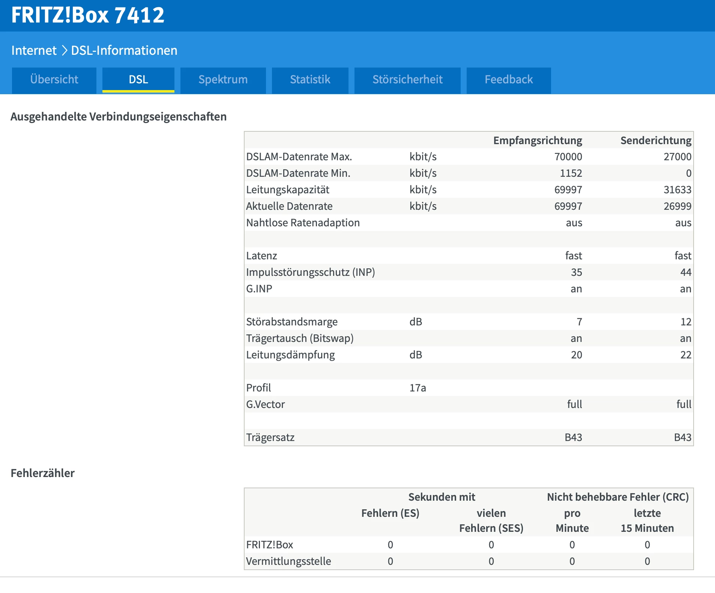Select the Vermittlungsstelle row label
The width and height of the screenshot is (715, 593).
[288, 561]
